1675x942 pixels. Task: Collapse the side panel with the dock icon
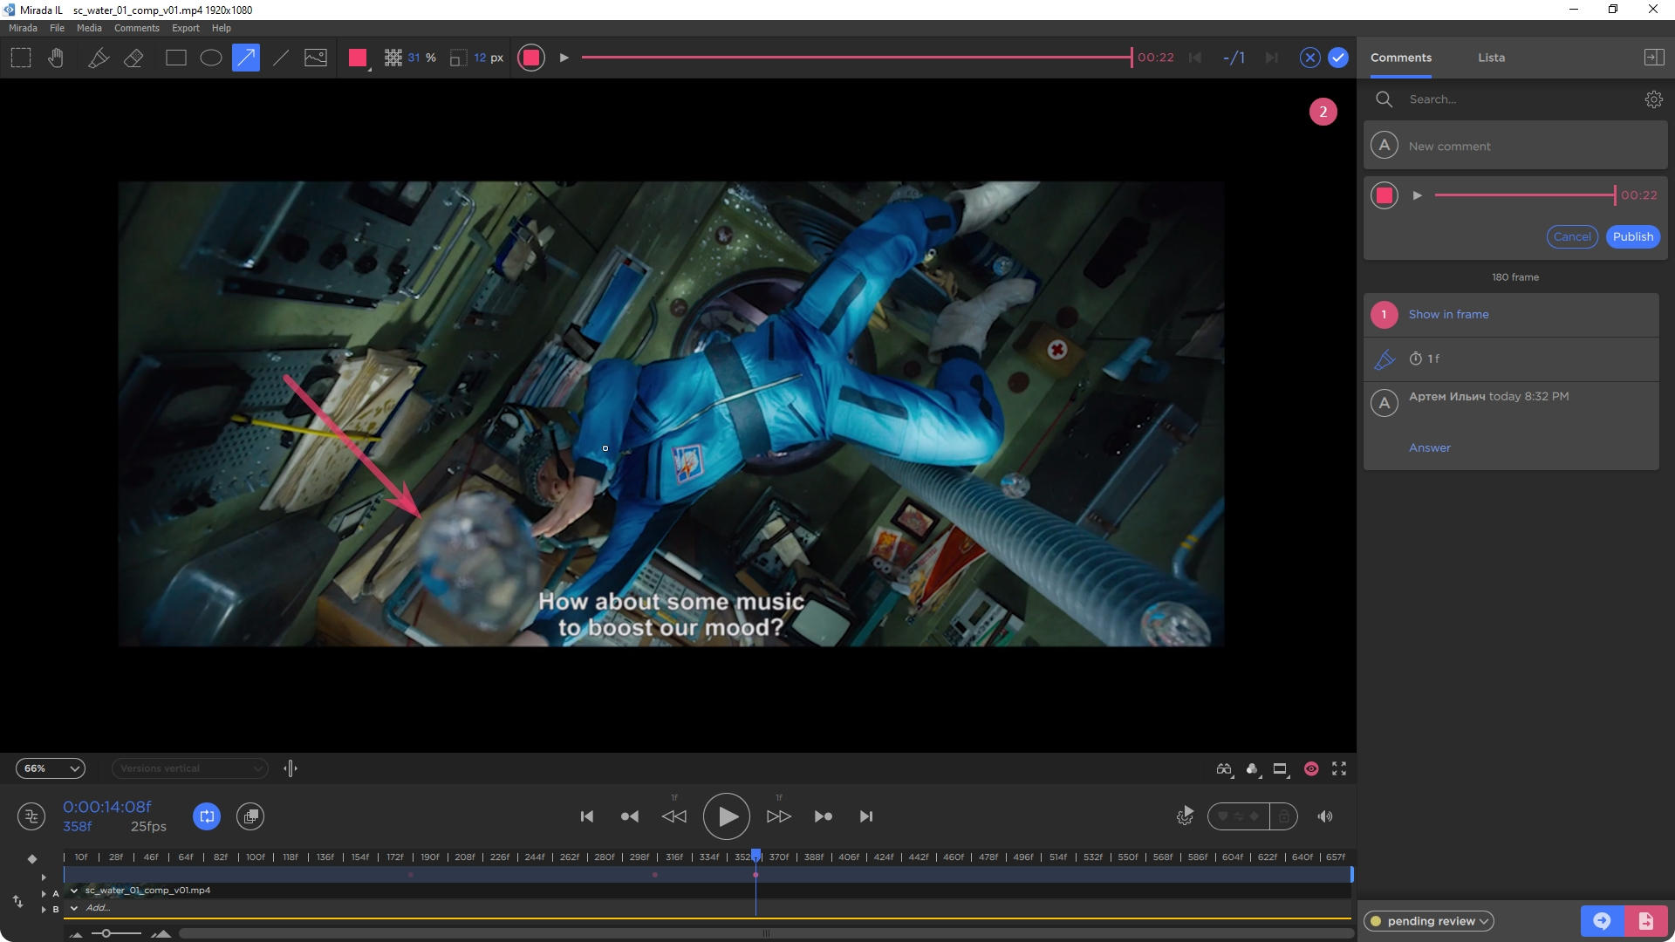(x=1653, y=58)
